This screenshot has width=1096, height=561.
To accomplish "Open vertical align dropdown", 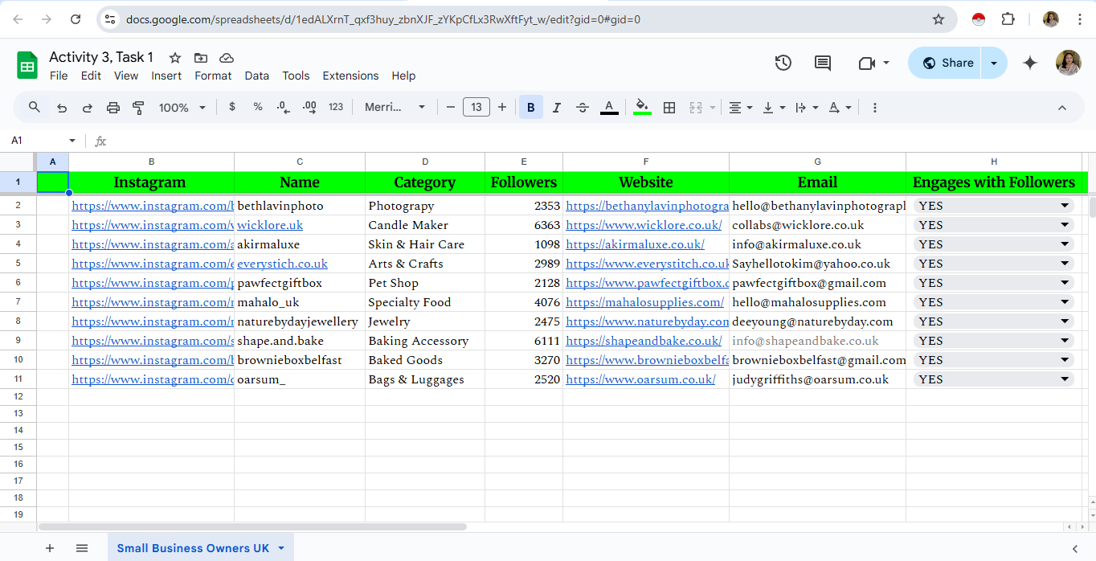I will pyautogui.click(x=774, y=107).
